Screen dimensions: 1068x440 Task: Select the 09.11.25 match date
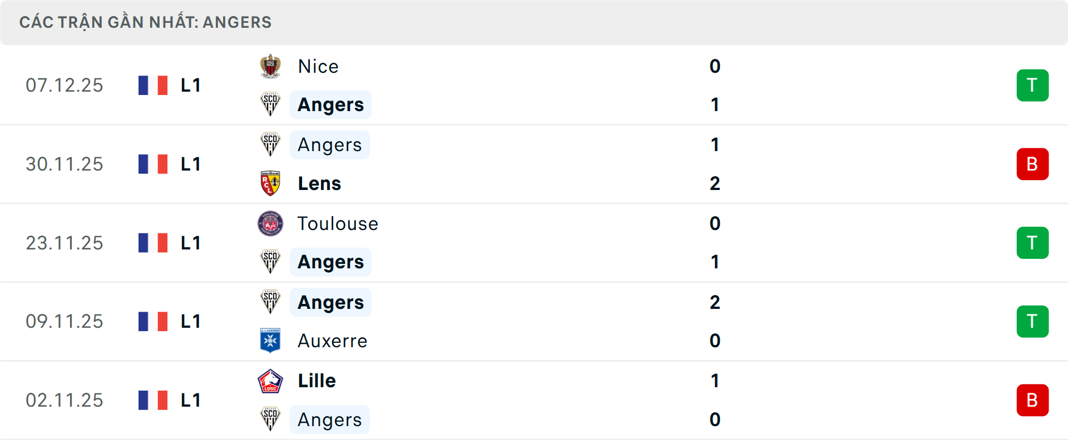[x=65, y=322]
